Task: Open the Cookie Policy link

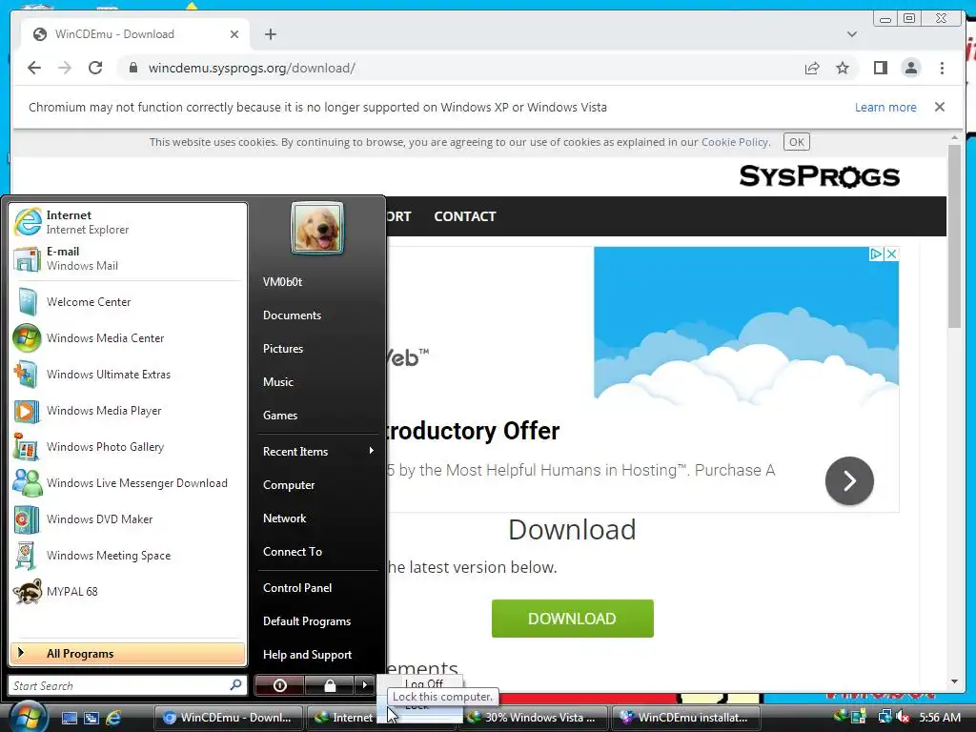Action: tap(735, 142)
